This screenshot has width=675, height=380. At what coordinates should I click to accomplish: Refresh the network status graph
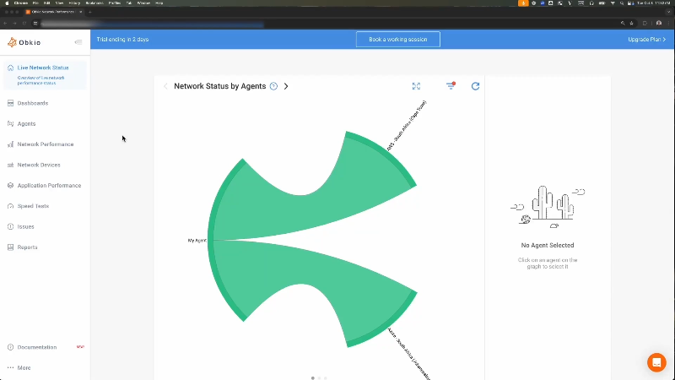tap(475, 86)
